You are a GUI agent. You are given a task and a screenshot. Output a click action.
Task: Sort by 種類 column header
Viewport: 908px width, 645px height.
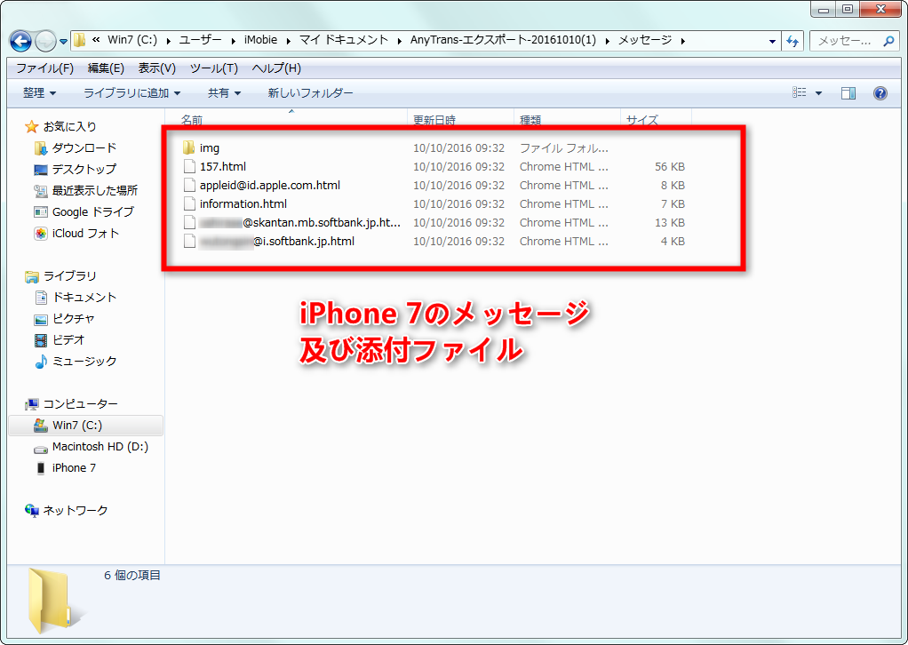[530, 119]
